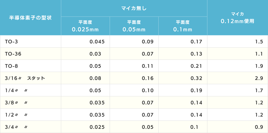Image resolution: width=268 pixels, height=133 pixels.
Task: Select the マイカ無し column group header
Action: [134, 8]
